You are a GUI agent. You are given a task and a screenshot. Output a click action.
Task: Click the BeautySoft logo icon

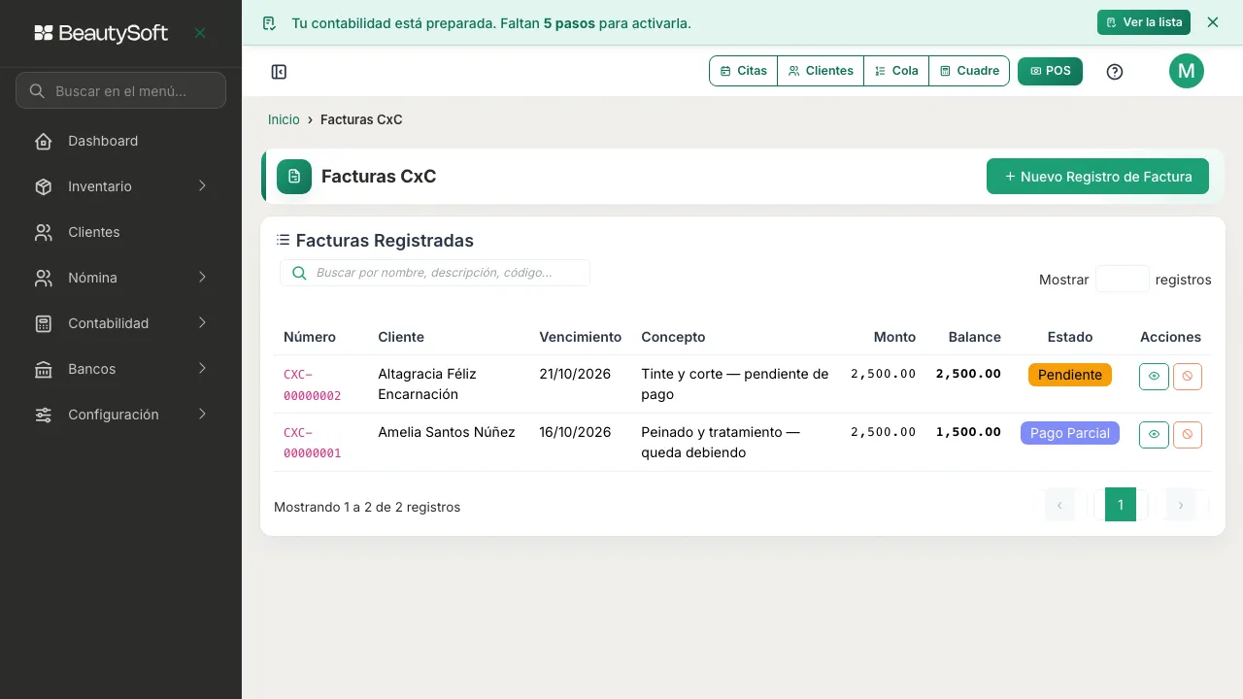[x=43, y=33]
